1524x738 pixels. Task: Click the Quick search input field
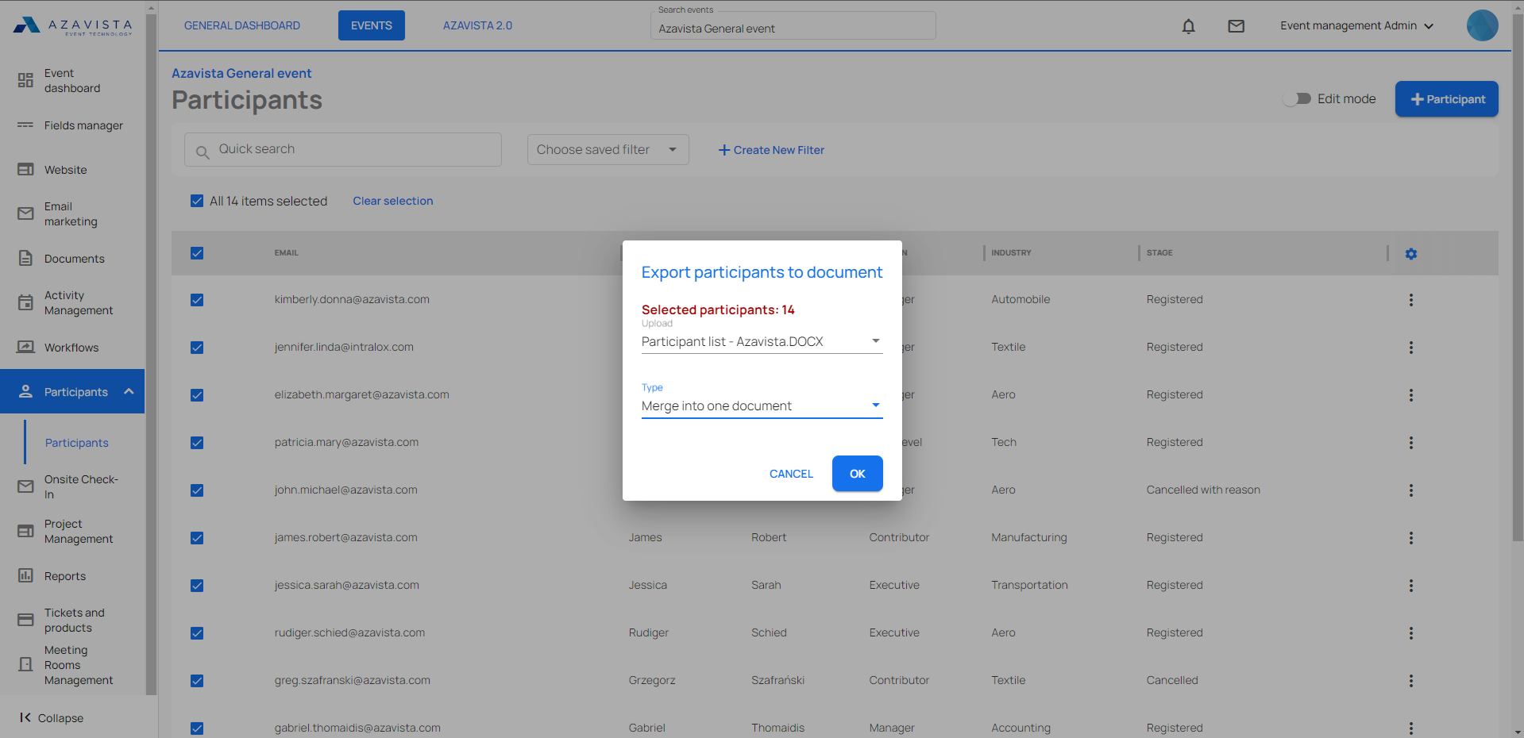coord(343,149)
